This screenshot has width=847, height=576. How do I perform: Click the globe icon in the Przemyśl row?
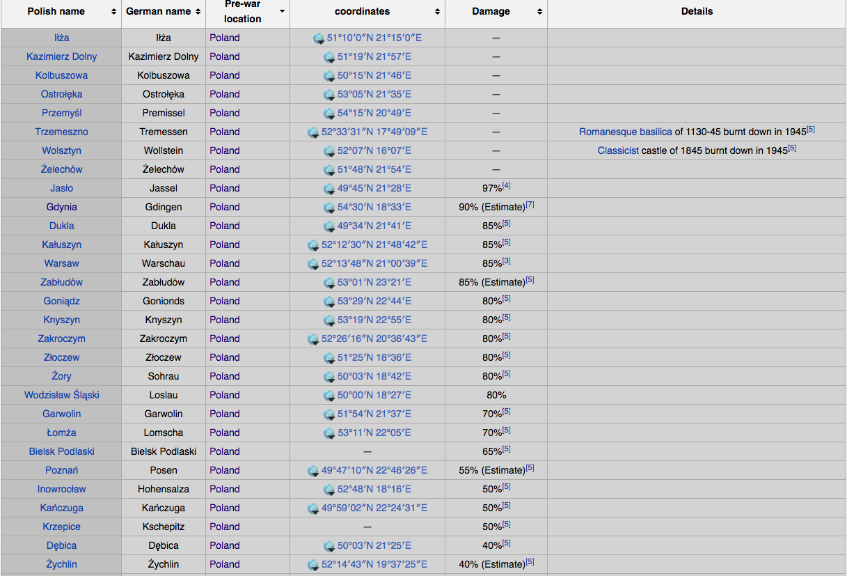pos(329,114)
